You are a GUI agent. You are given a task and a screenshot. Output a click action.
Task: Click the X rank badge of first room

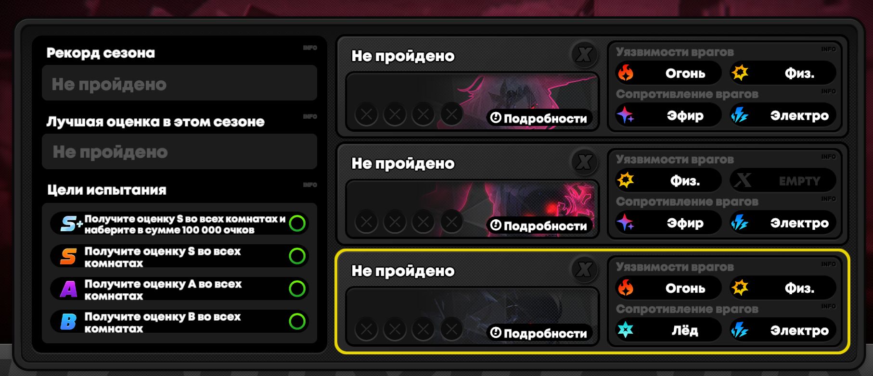click(584, 54)
